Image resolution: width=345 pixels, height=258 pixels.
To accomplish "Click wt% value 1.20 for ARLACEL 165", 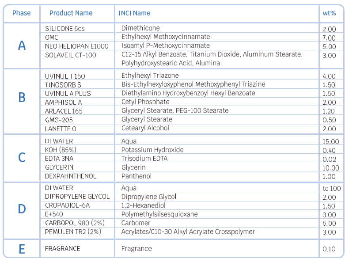I will (x=329, y=111).
